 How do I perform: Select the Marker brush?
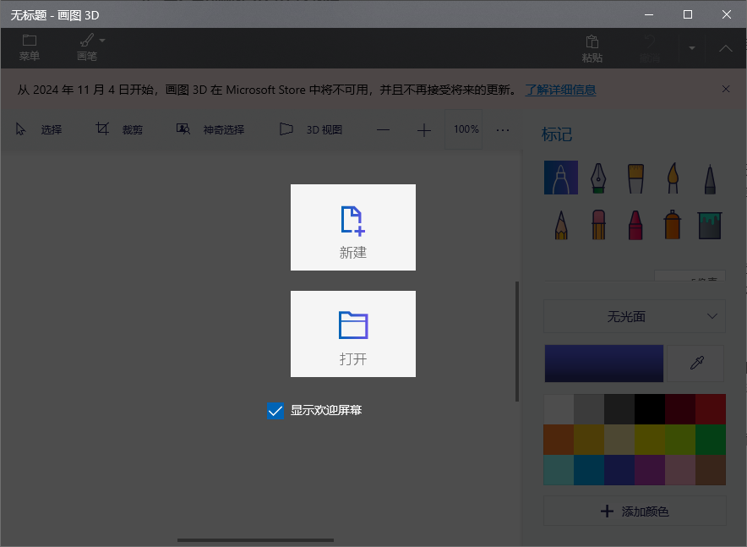click(560, 178)
